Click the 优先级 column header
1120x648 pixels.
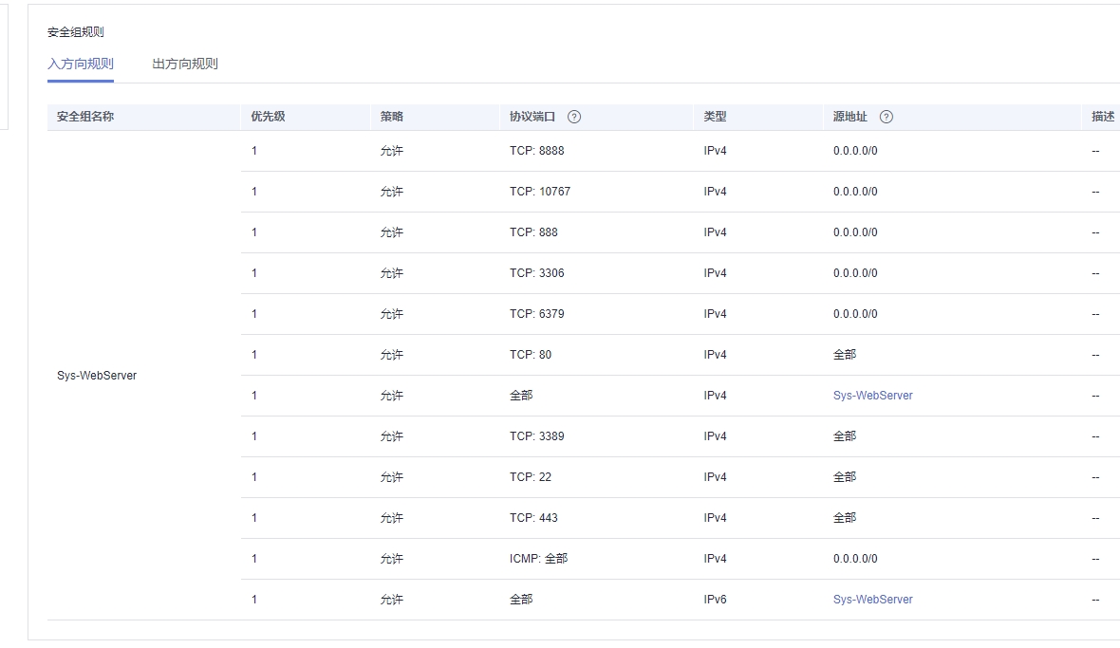(268, 117)
